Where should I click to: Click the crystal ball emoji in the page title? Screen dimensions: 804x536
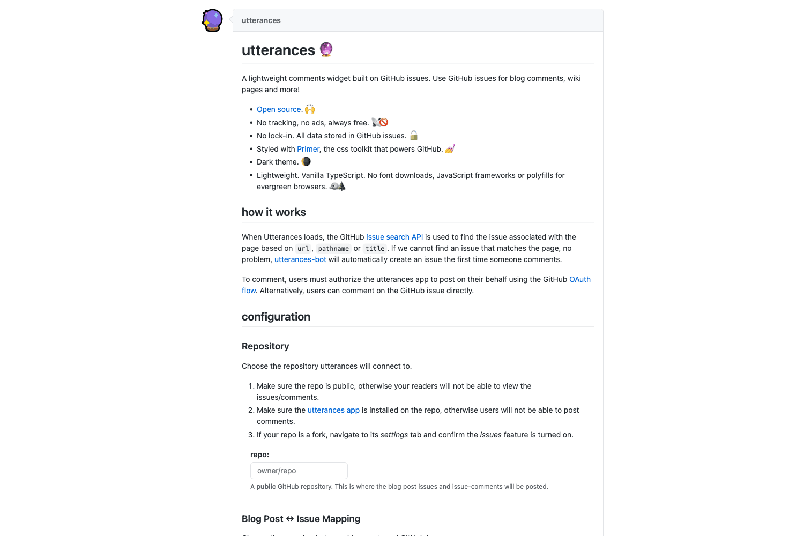tap(326, 49)
